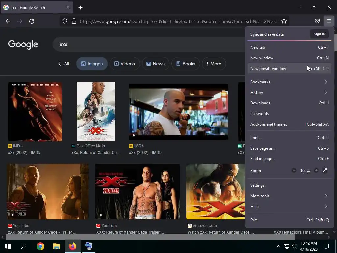Open Amazon.com movie cover thumbnail

click(x=216, y=191)
